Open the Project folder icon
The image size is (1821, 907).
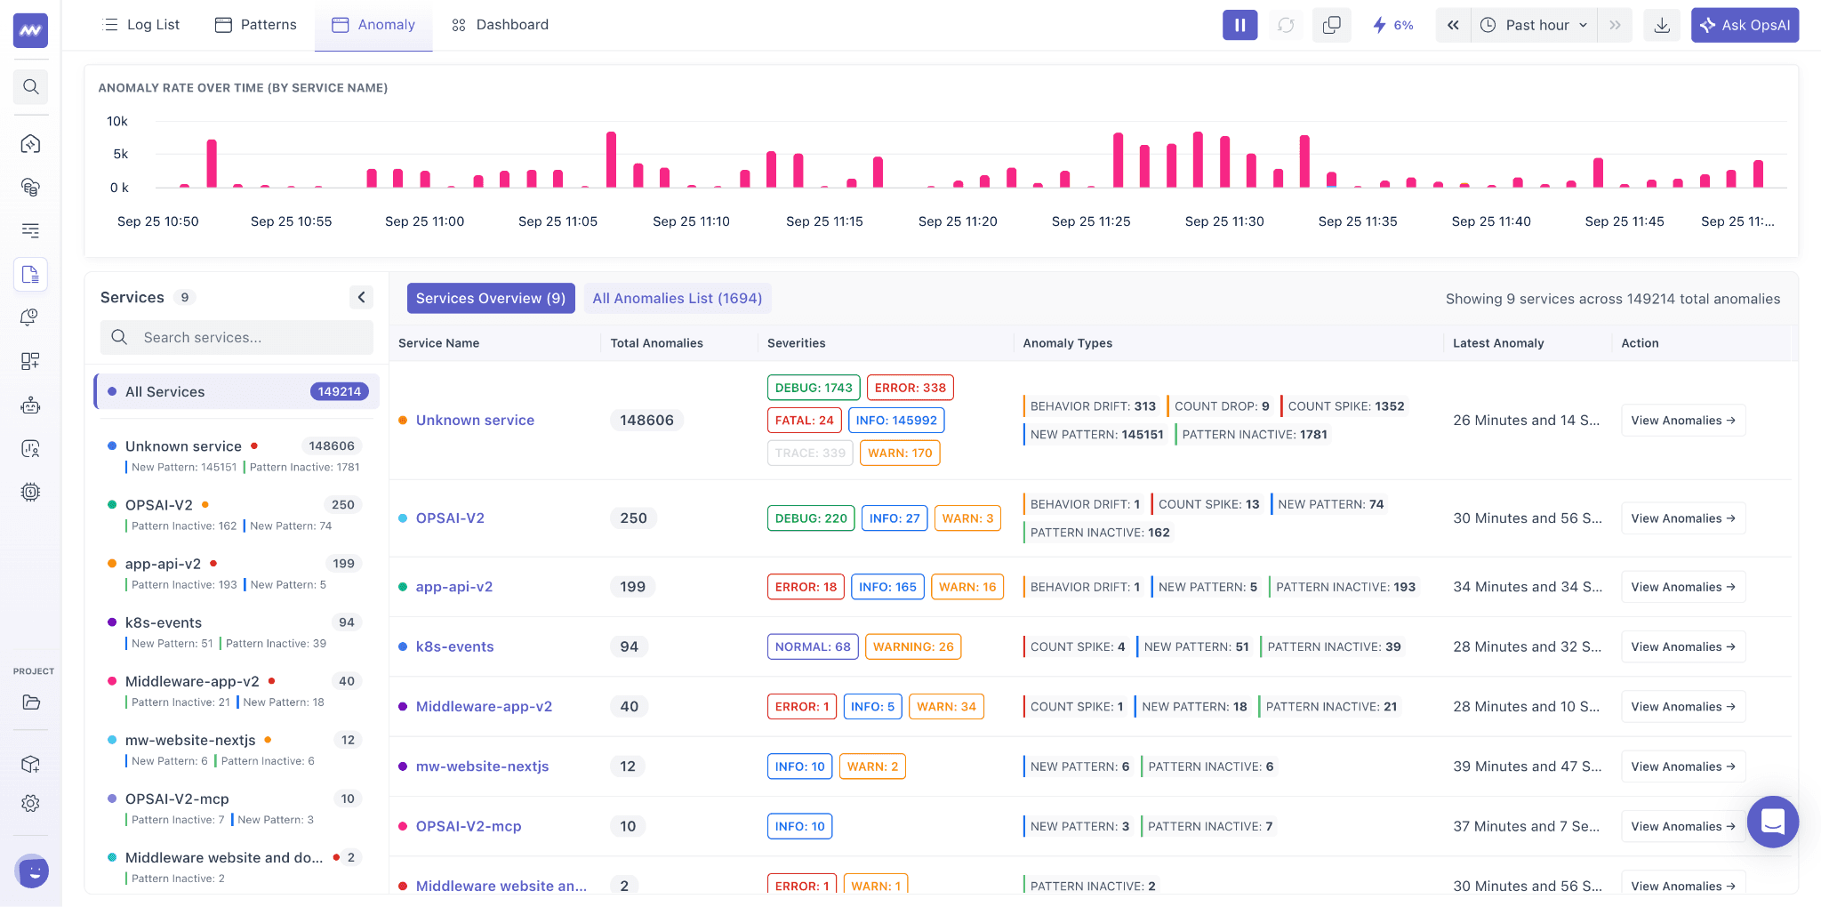click(x=30, y=702)
